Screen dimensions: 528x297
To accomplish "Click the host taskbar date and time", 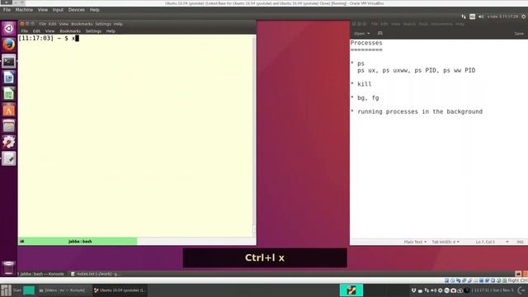I will tap(493, 290).
